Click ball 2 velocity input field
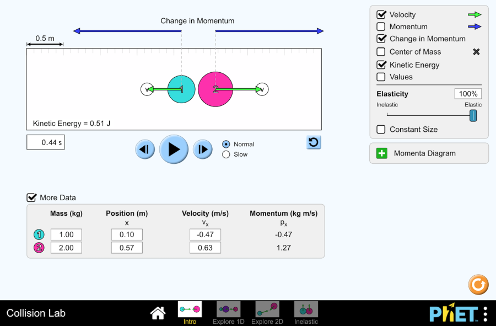This screenshot has width=496, height=326. 205,248
